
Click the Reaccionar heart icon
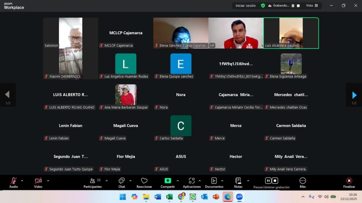coord(144,181)
